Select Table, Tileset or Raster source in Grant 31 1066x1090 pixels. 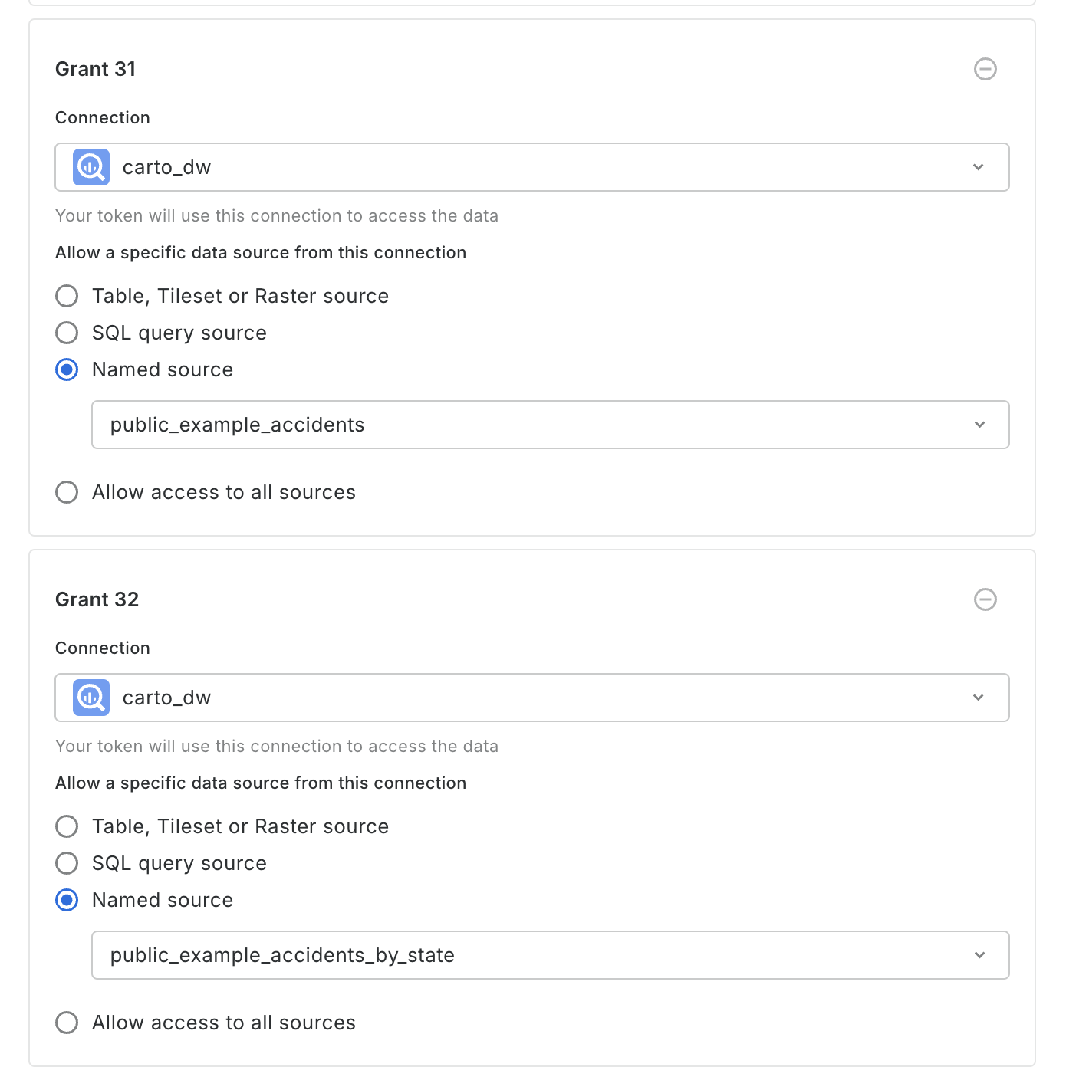pos(67,296)
